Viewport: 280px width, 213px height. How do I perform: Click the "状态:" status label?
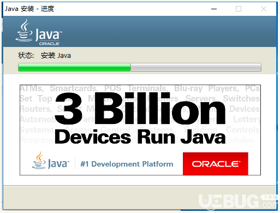[26, 55]
